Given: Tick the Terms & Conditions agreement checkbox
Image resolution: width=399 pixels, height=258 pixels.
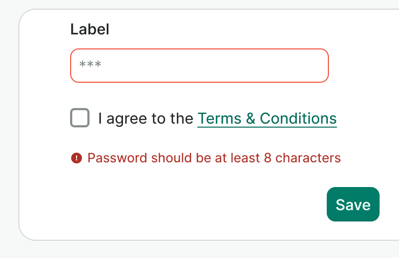Looking at the screenshot, I should point(80,118).
